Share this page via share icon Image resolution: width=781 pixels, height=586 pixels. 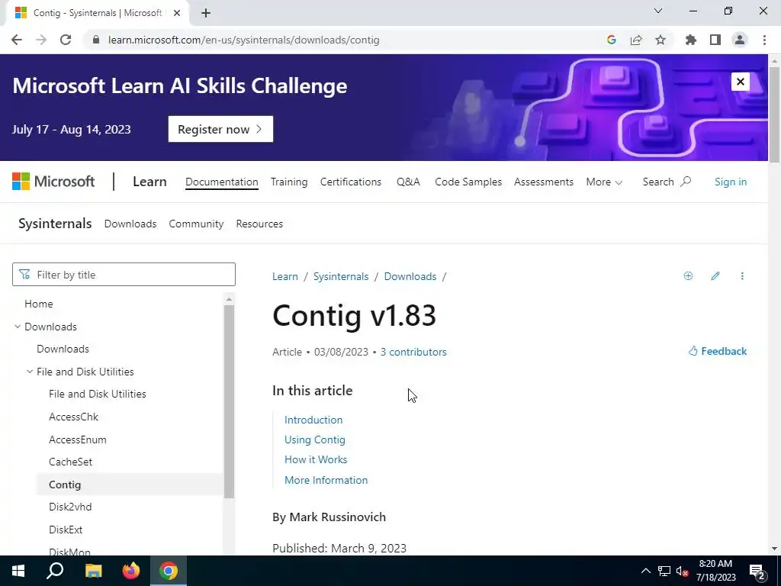coord(636,40)
